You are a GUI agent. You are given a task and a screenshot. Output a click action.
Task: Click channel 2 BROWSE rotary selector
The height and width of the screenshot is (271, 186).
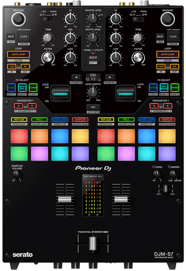tap(167, 19)
